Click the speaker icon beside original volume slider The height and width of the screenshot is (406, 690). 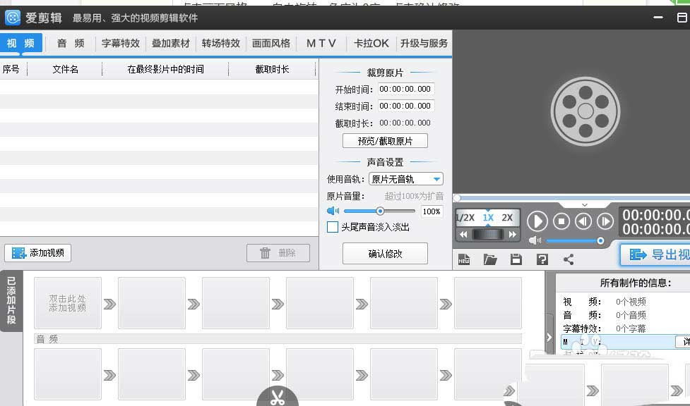333,211
